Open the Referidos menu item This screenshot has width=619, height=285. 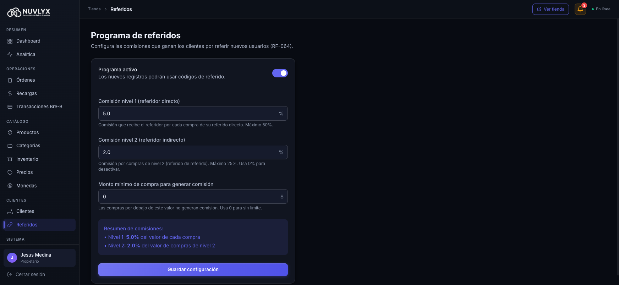[x=27, y=225]
